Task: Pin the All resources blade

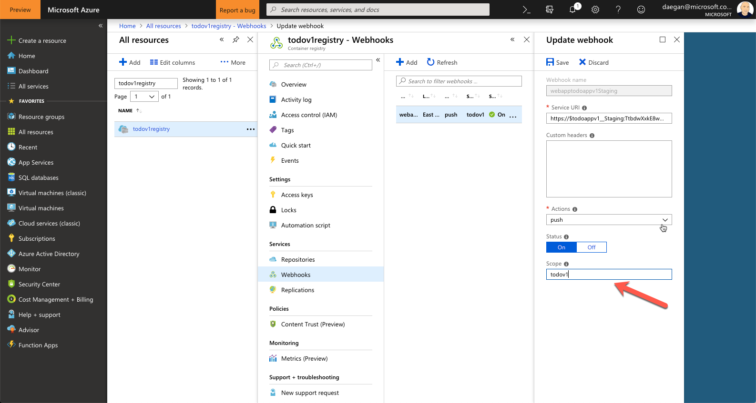Action: pos(236,40)
